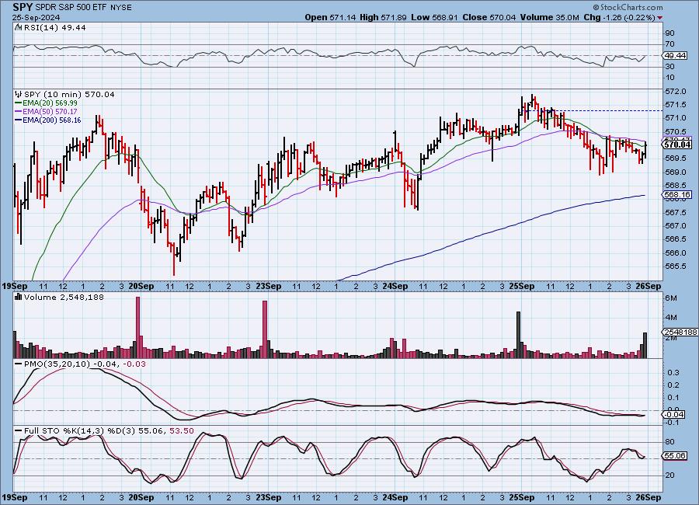Click the tall red volume bar at 23Sep open
Screen dimensions: 699x505
click(x=265, y=329)
